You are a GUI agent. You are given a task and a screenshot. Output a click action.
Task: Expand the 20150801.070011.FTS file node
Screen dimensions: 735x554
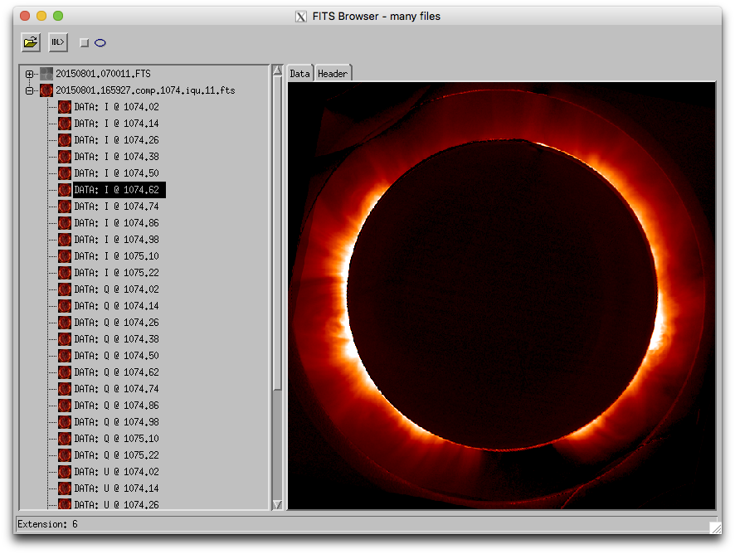click(x=30, y=74)
